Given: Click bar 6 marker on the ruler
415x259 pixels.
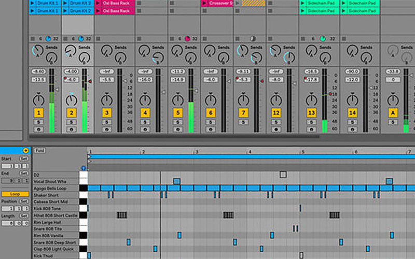Looking at the screenshot, I should point(356,152).
